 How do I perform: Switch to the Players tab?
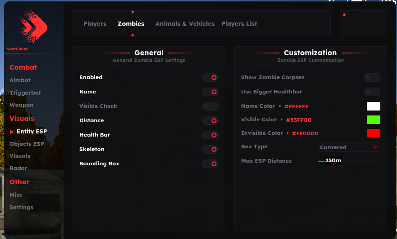click(95, 24)
